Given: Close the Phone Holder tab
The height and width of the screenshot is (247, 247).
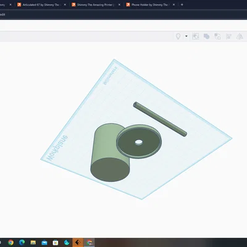Looking at the screenshot, I should (174, 4).
